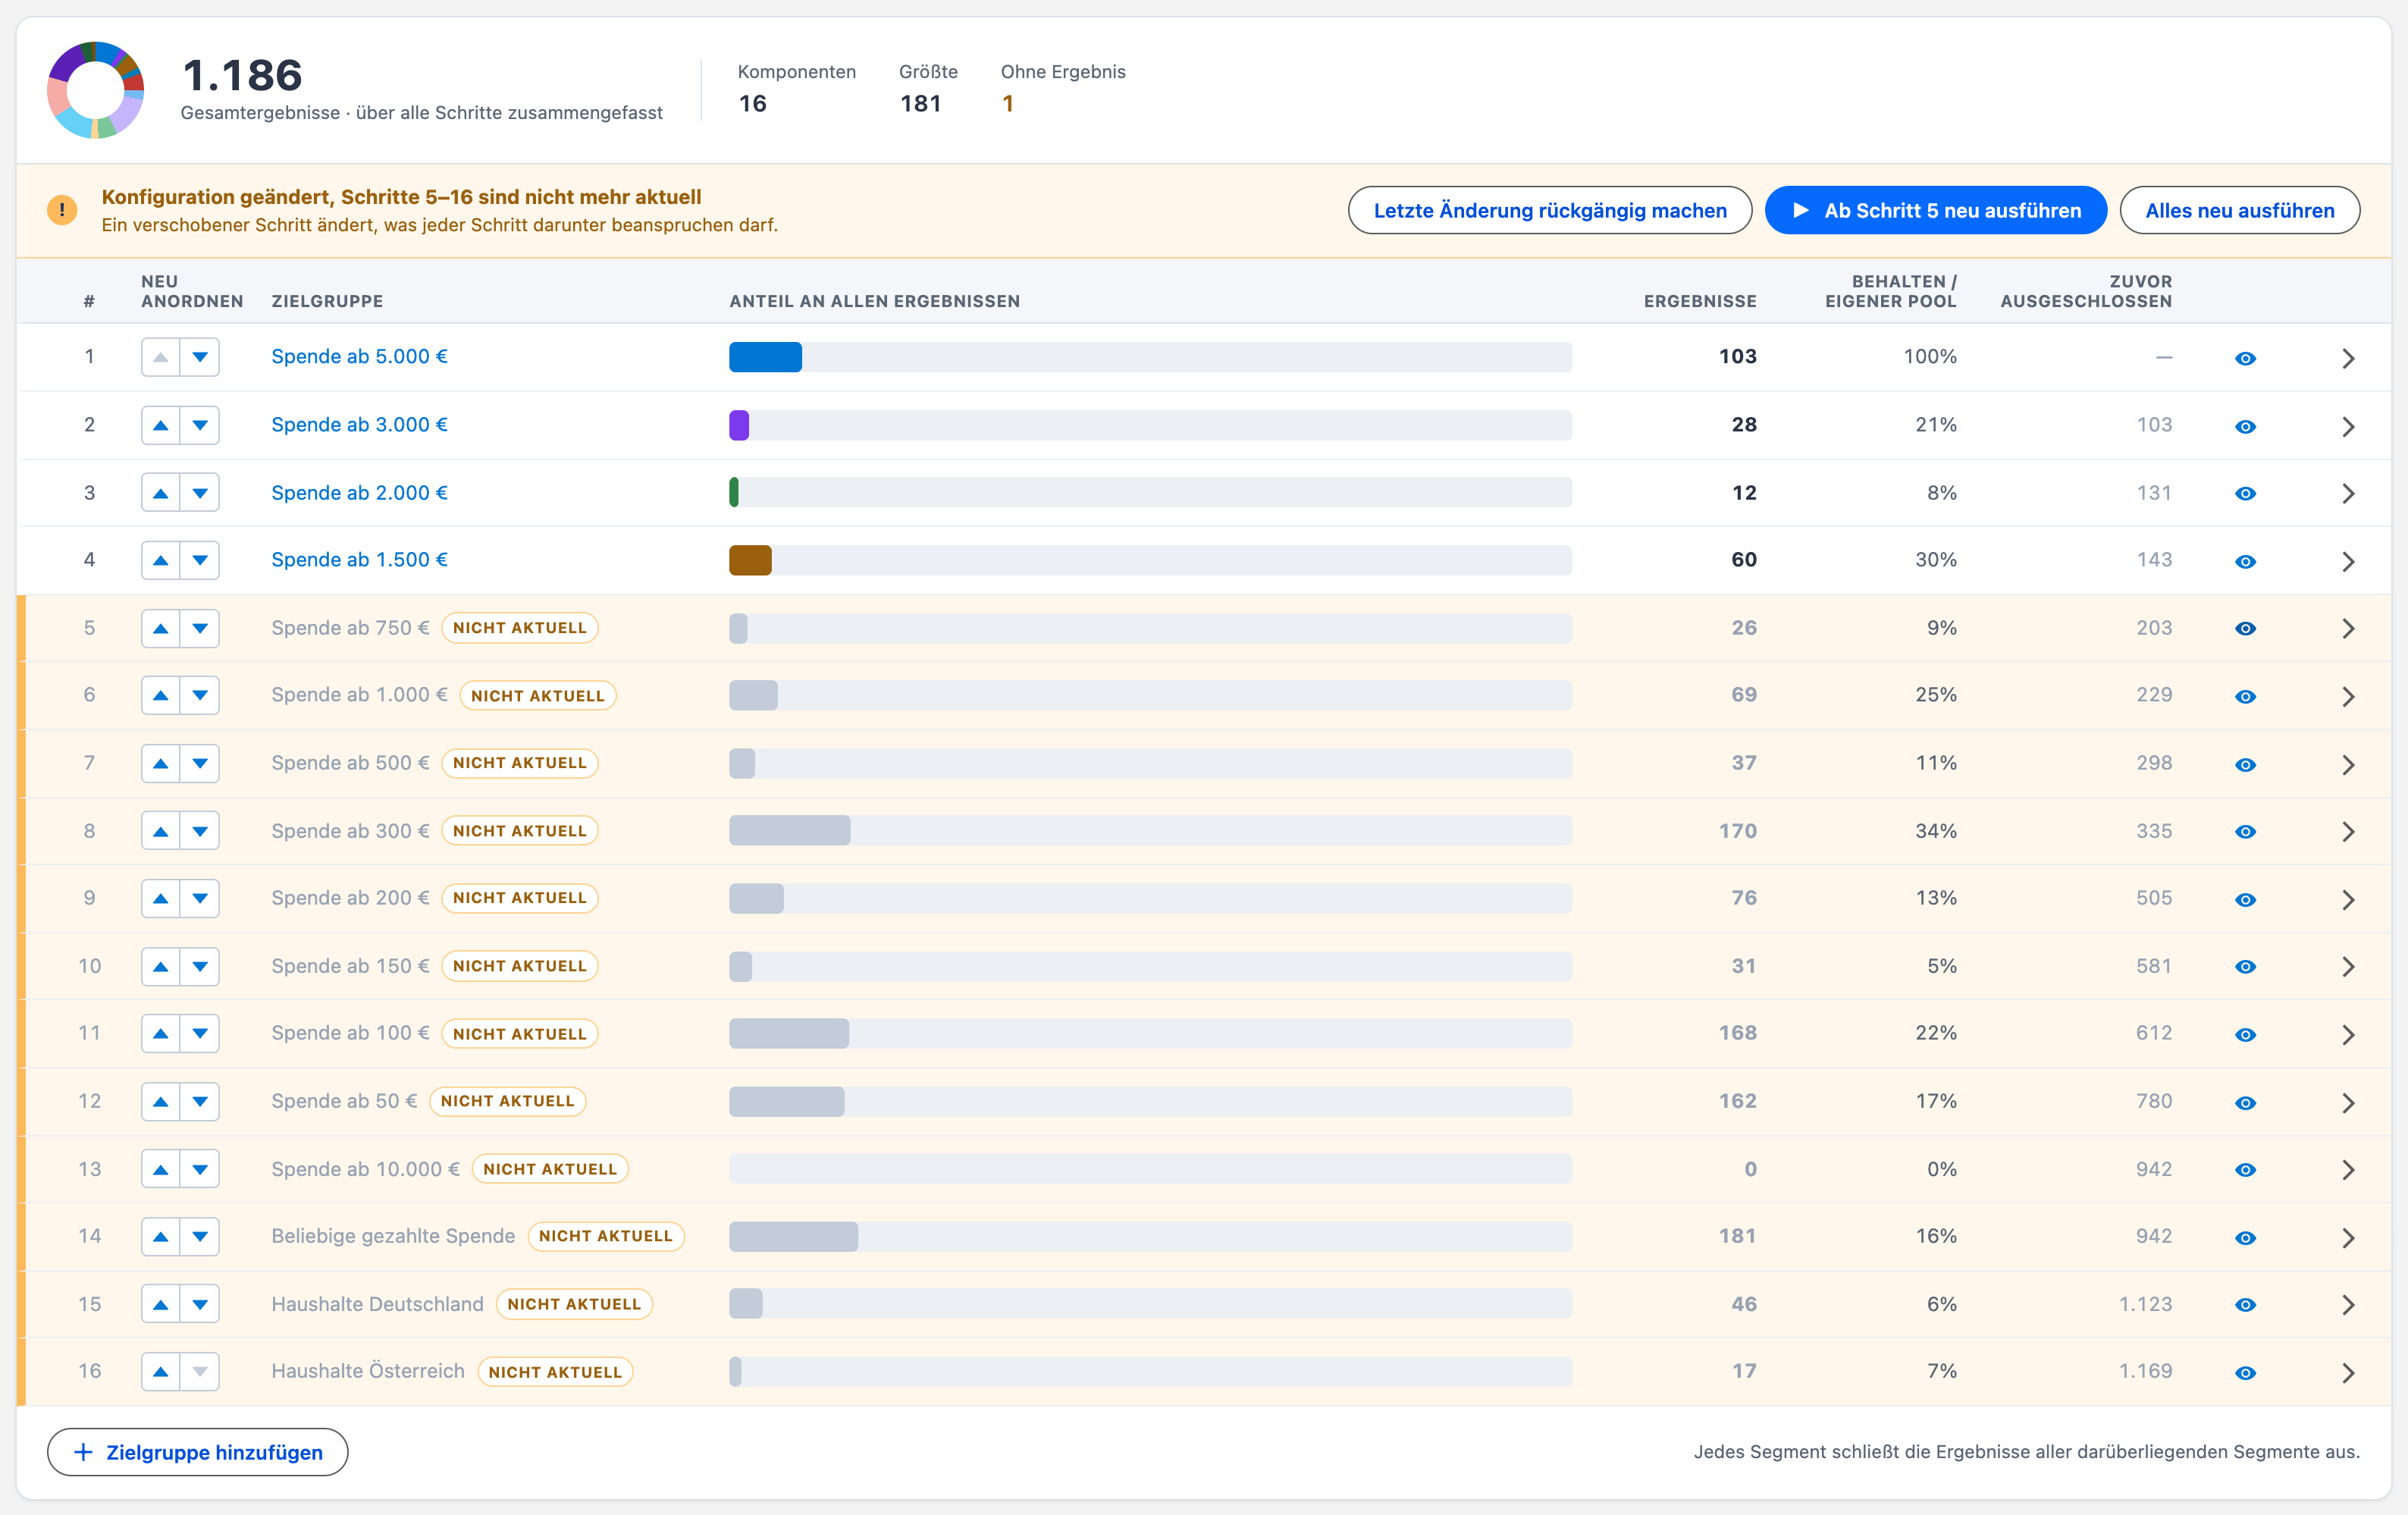Open 'Spende ab 2.000 €' segment link

tap(359, 493)
